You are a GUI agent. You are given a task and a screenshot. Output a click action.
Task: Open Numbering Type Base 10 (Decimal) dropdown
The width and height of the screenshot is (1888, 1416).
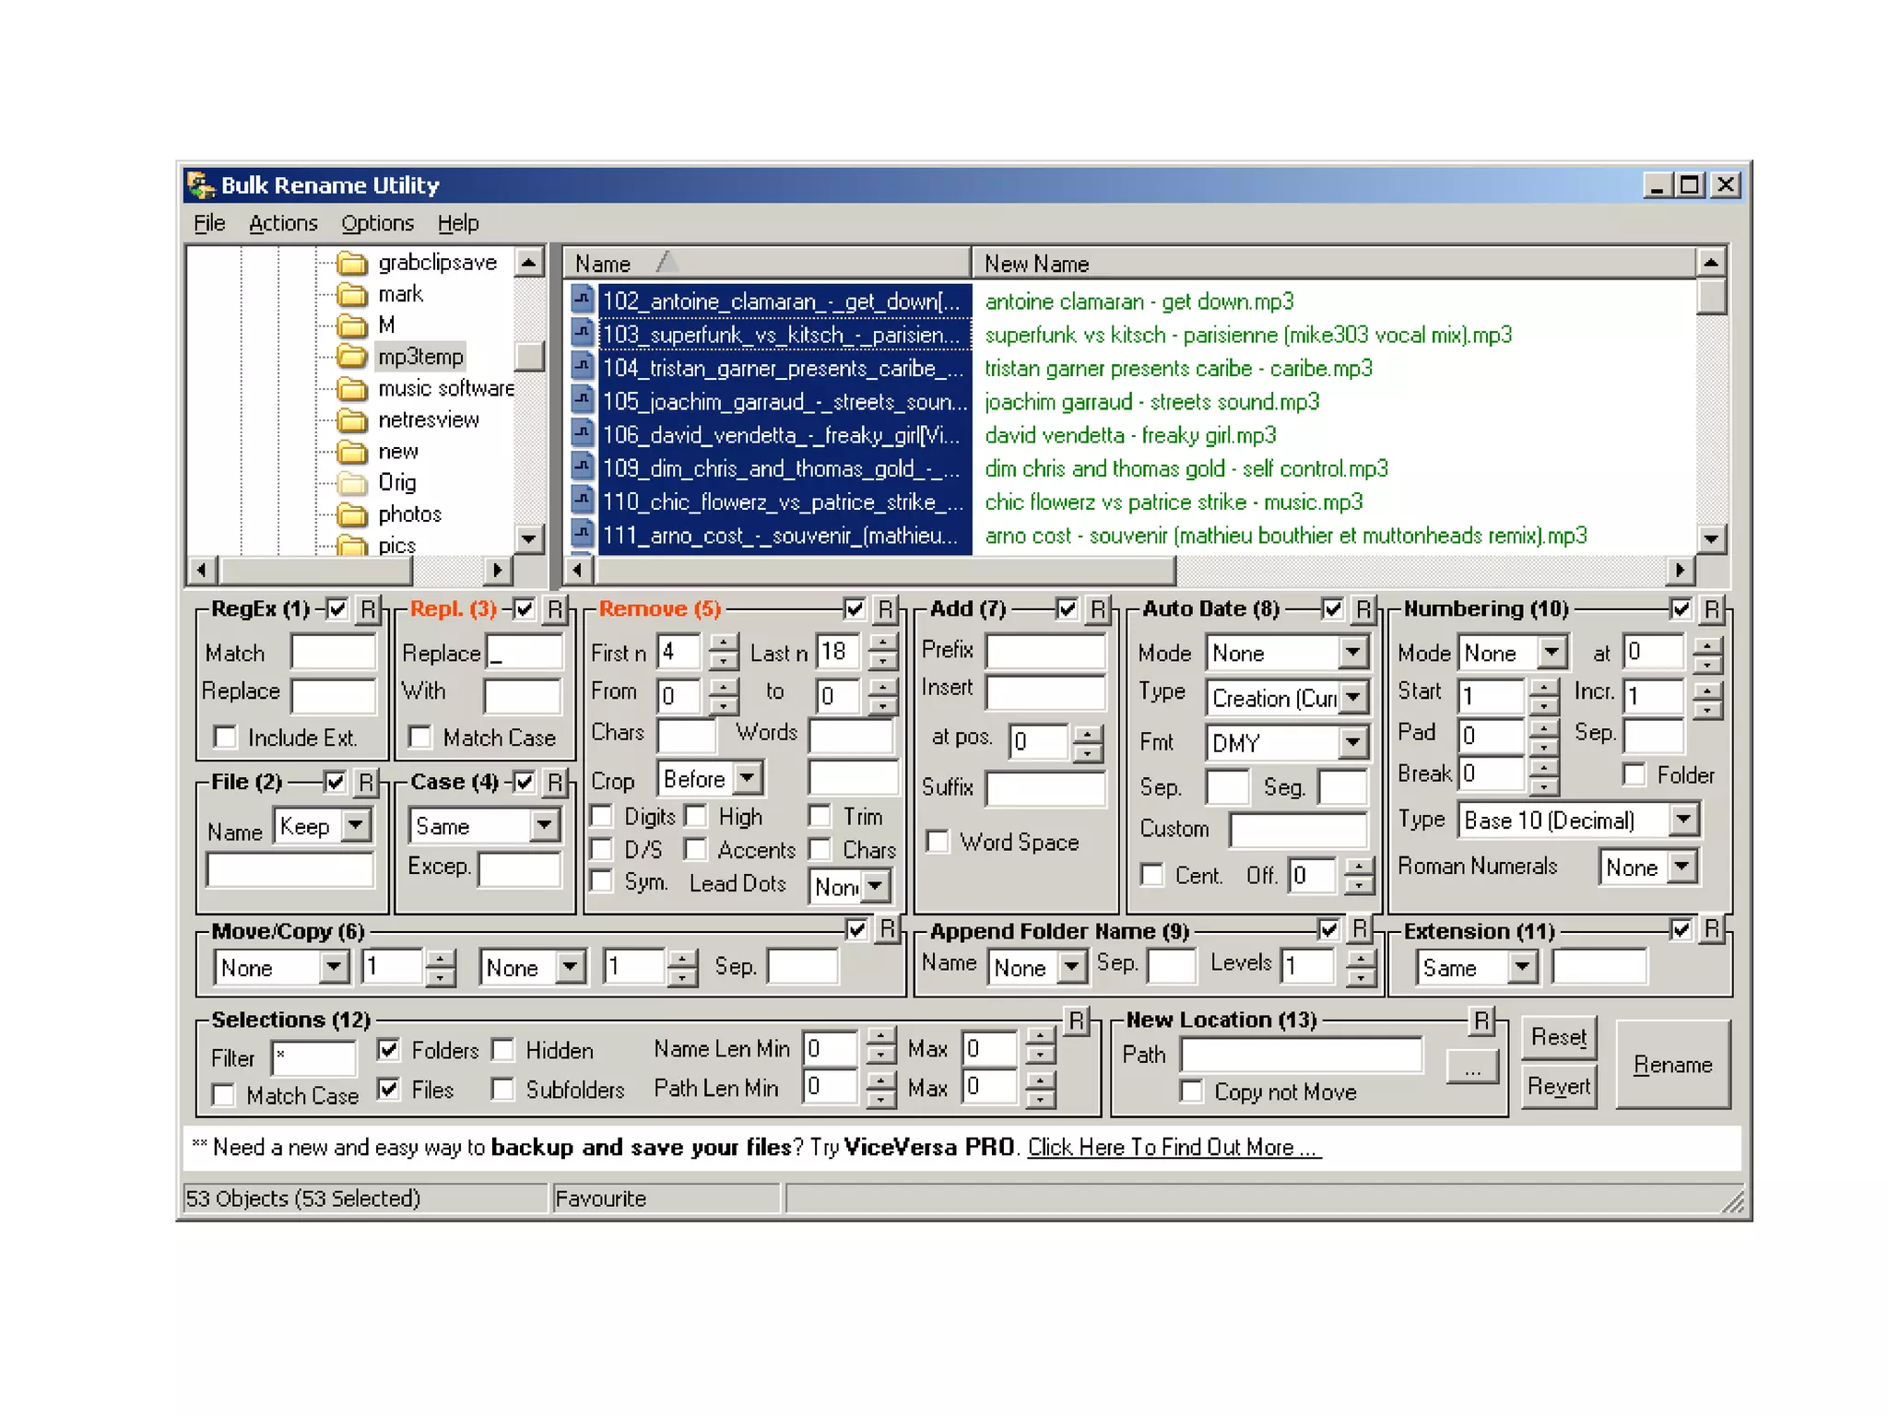pyautogui.click(x=1682, y=820)
